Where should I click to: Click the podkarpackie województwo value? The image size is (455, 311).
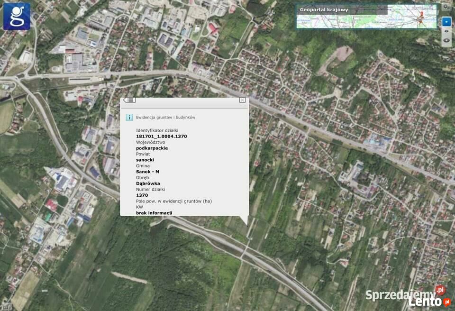pyautogui.click(x=152, y=148)
